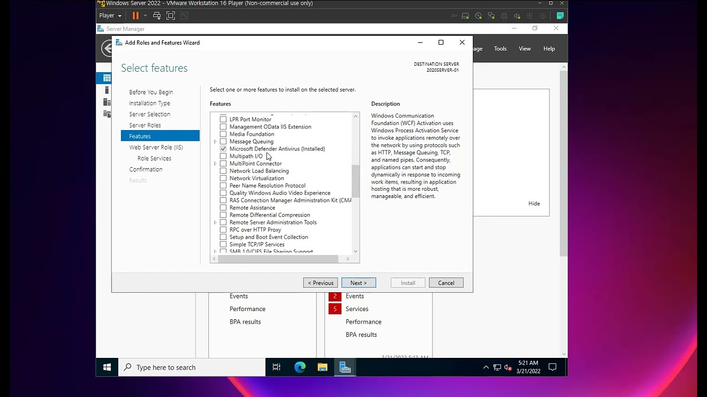
Task: Open the green VMware message log icon
Action: (x=560, y=16)
